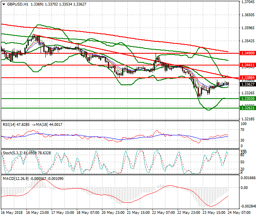This screenshot has height=217, width=256.
Task: Click the RSI(14) 47.8285 indicator label
Action: pos(16,125)
